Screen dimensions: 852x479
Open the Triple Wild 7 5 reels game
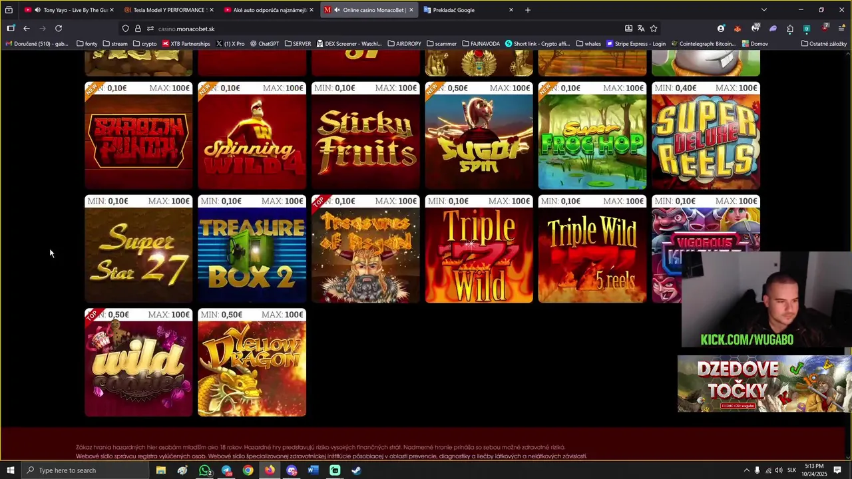(x=592, y=249)
